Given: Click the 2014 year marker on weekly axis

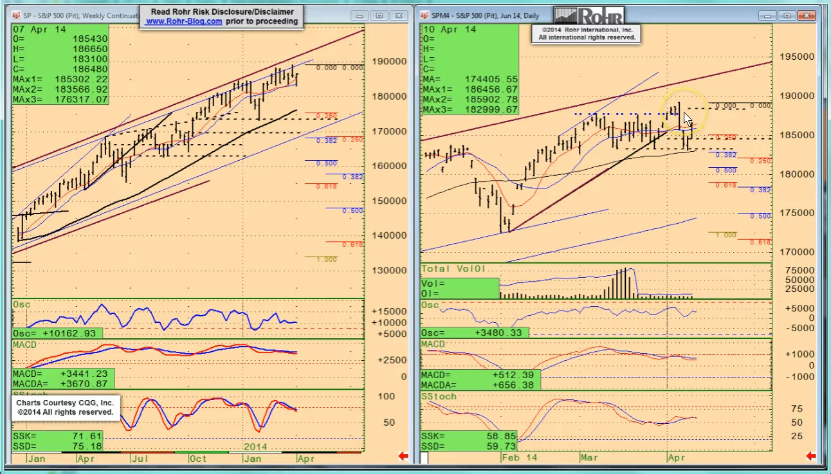Looking at the screenshot, I should pos(255,446).
